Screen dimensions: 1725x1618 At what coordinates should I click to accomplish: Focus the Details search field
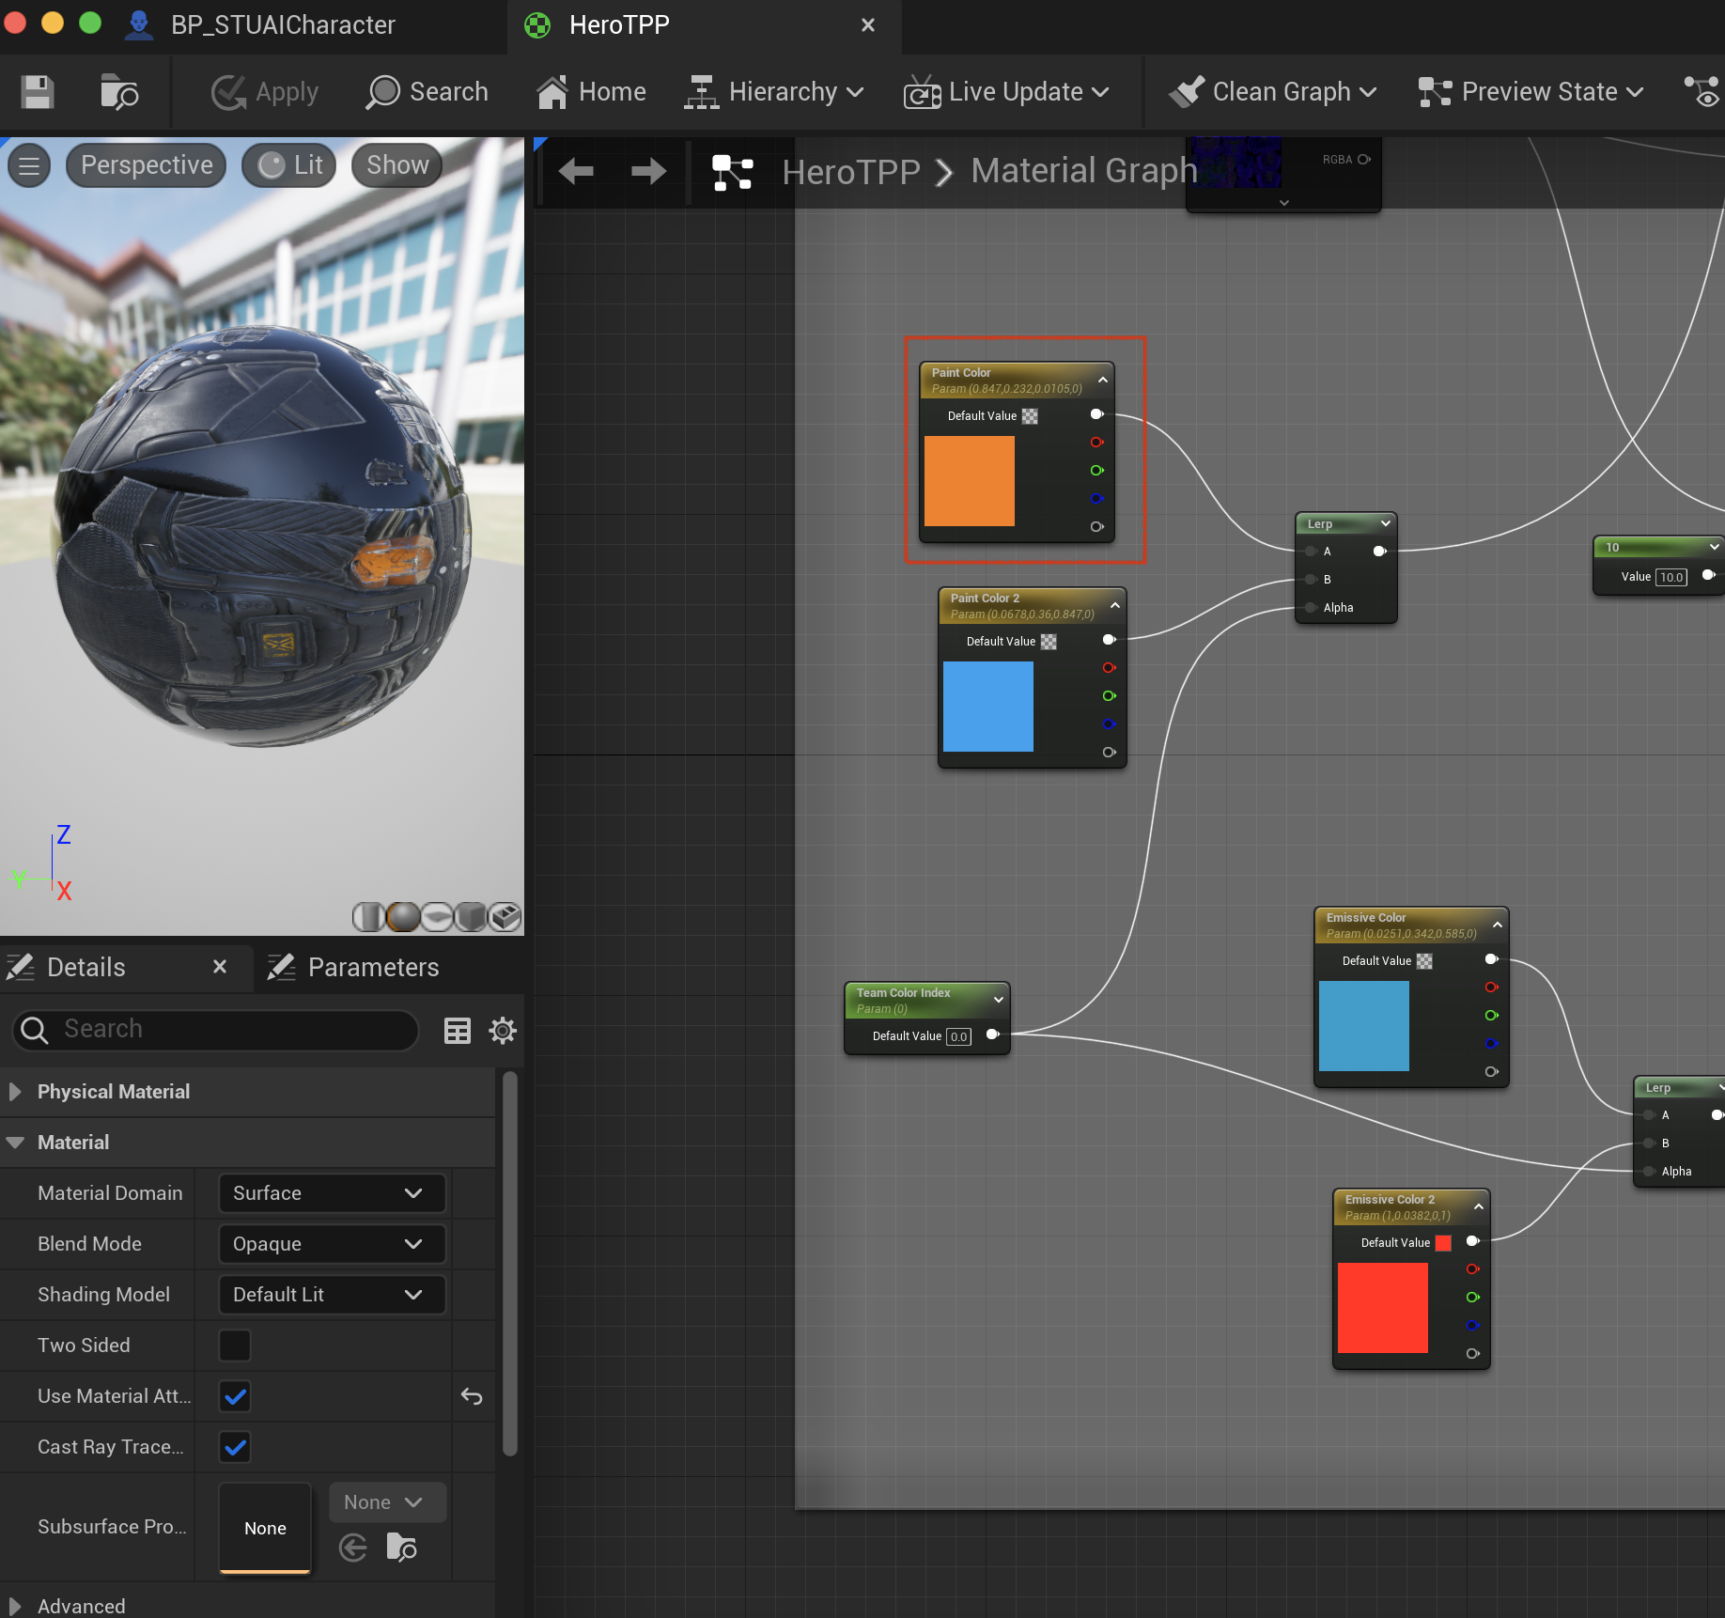tap(216, 1030)
